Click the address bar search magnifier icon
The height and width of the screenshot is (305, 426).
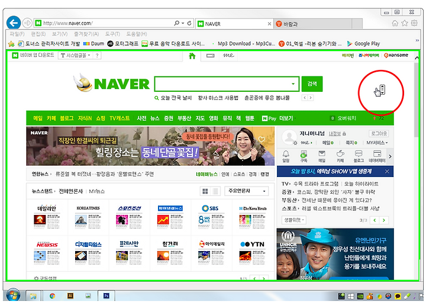click(176, 23)
